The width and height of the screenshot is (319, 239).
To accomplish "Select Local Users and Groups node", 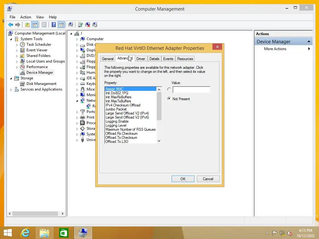I will coord(45,61).
